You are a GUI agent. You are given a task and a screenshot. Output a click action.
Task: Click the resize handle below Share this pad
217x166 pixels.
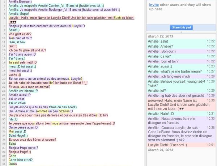(x=182, y=32)
